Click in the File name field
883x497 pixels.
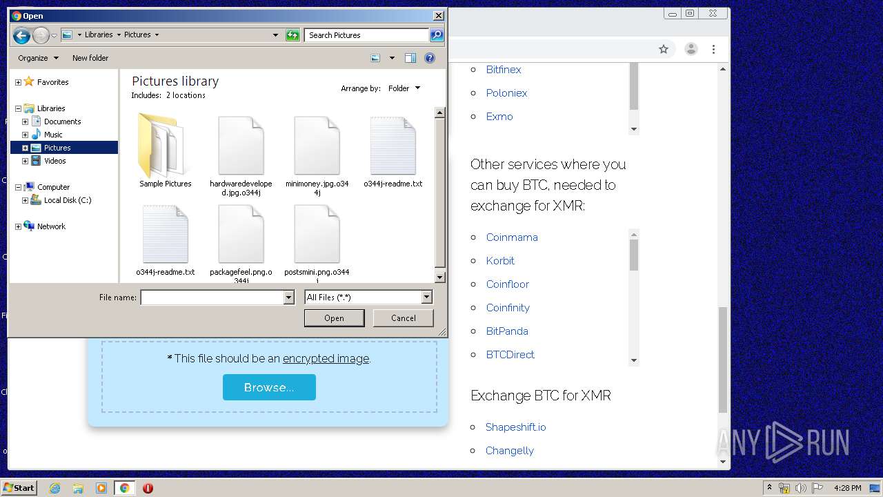click(212, 297)
